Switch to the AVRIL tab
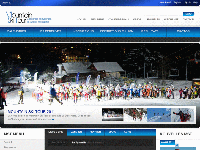 click(x=128, y=132)
